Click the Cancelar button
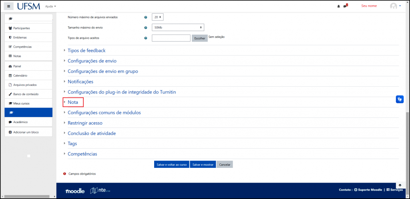Screen dimensions: 410x199 coord(225,165)
